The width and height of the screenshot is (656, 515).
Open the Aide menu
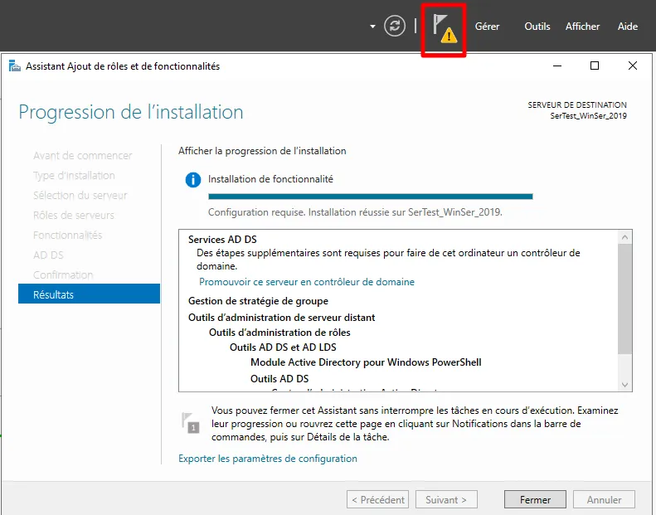point(628,27)
